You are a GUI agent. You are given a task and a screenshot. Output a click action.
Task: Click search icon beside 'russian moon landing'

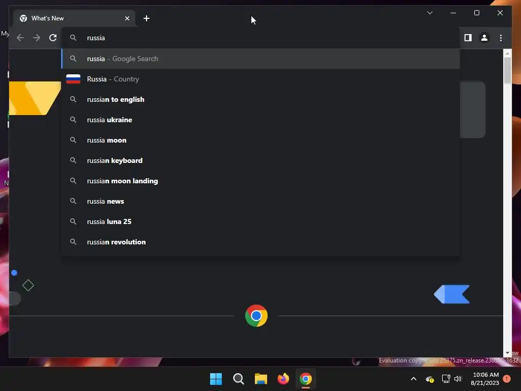(73, 181)
